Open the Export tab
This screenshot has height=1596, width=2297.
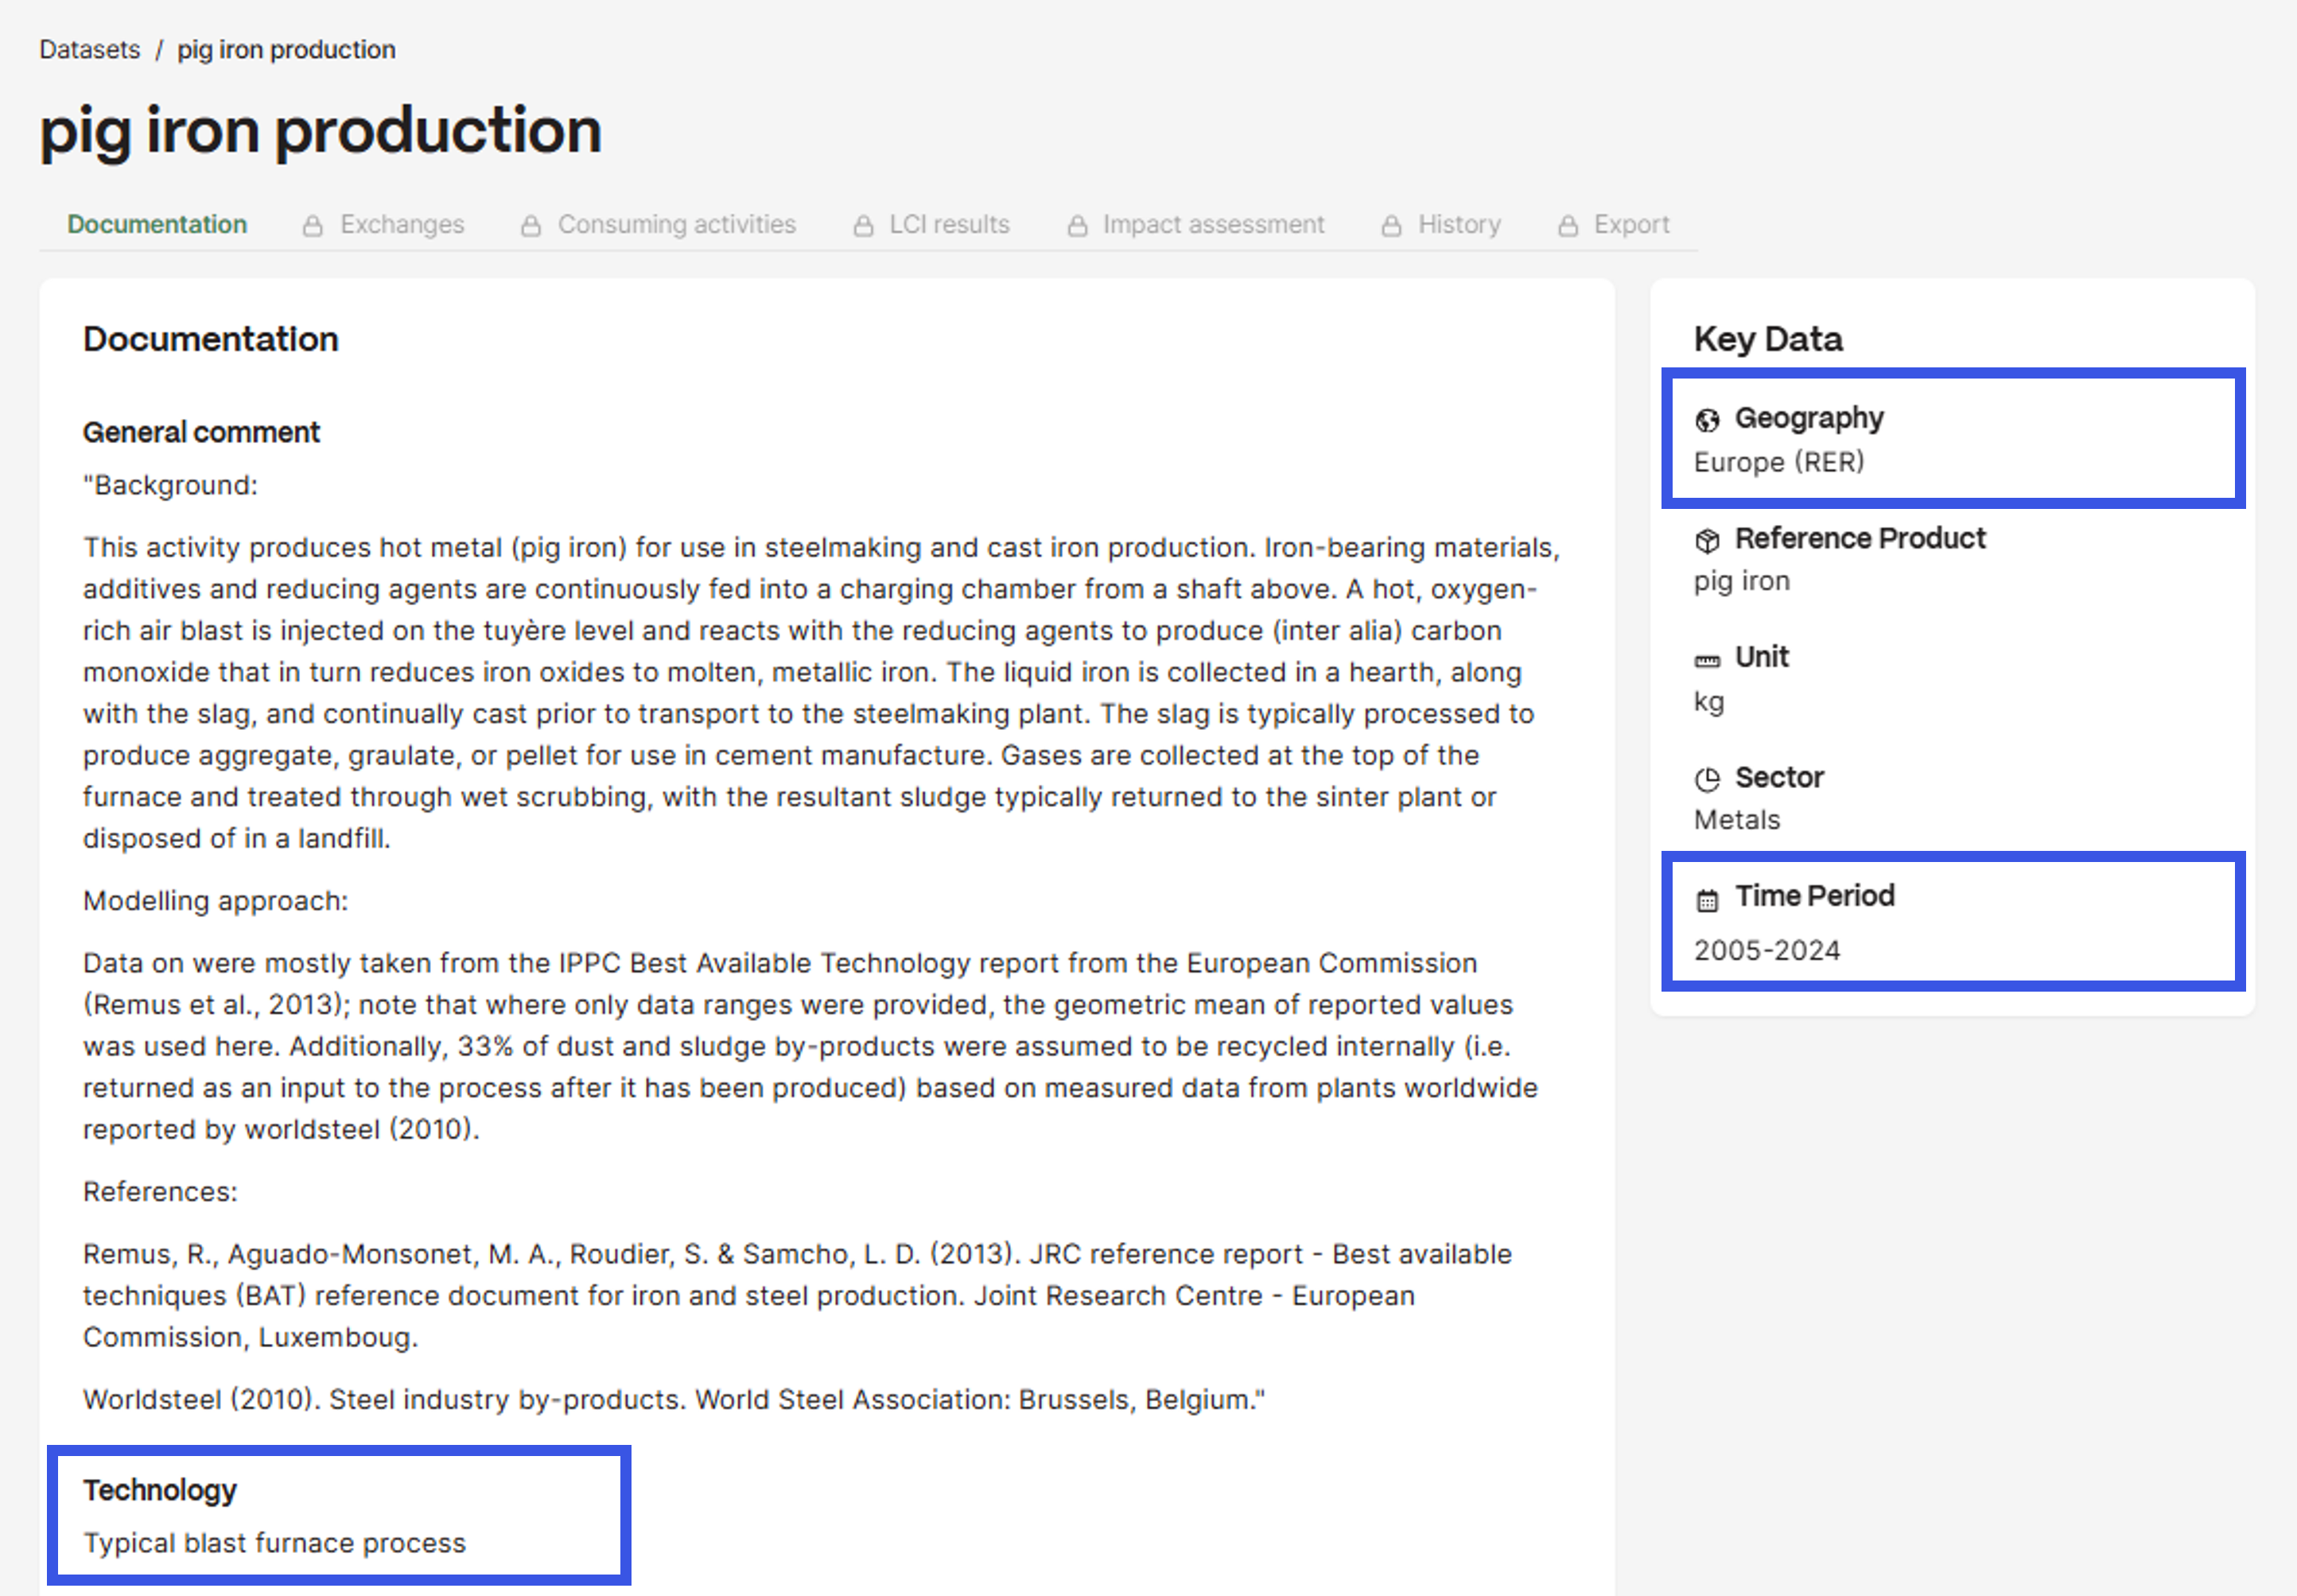pos(1631,224)
